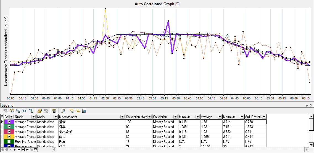Go to previous record arrow
This screenshot has width=314, height=153.
coord(10,150)
